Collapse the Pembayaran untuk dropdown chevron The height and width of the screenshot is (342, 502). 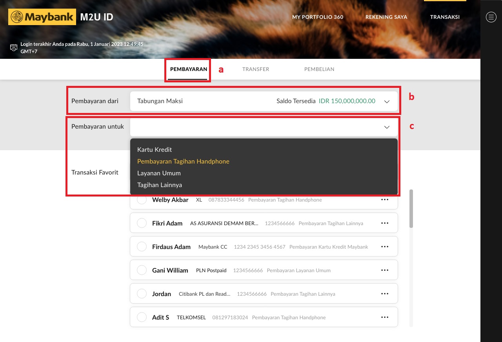pos(387,127)
